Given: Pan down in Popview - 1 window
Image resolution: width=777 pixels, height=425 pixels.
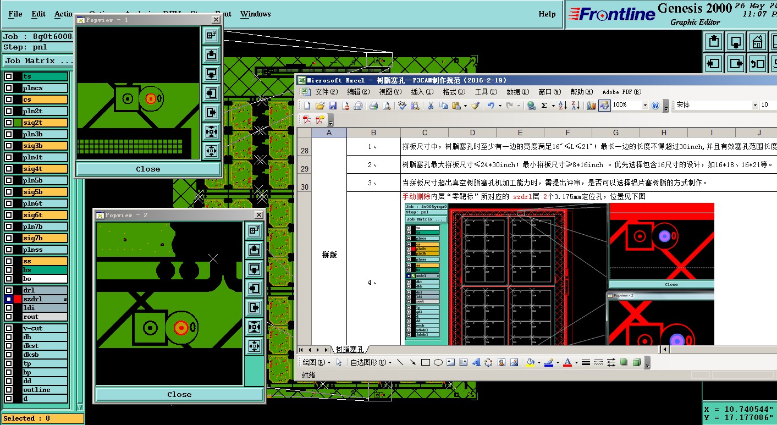Looking at the screenshot, I should point(211,74).
